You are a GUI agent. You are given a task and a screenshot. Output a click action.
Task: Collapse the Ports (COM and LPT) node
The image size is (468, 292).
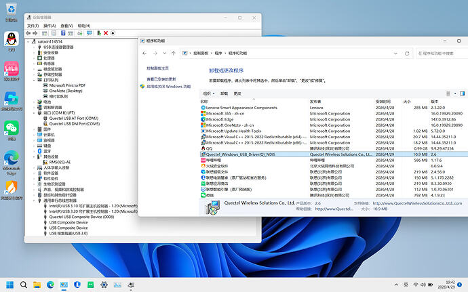(x=34, y=112)
